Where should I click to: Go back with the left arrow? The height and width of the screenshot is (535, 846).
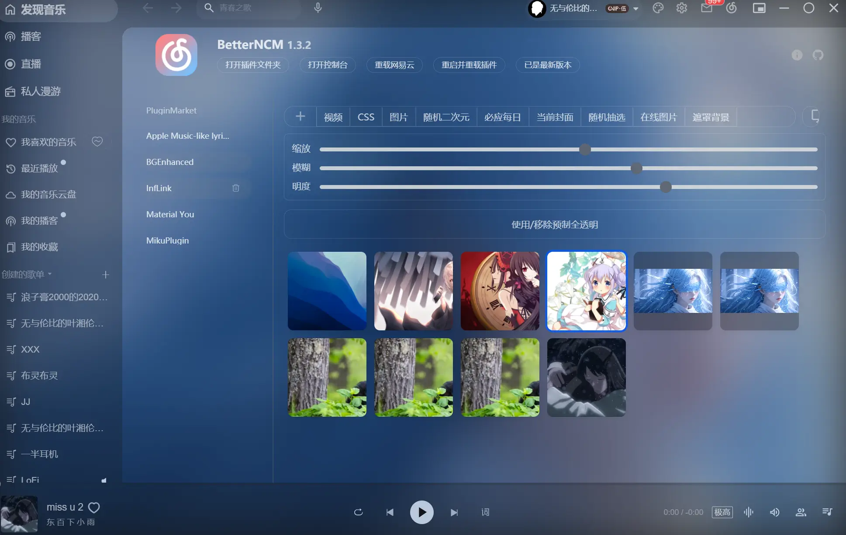point(148,8)
